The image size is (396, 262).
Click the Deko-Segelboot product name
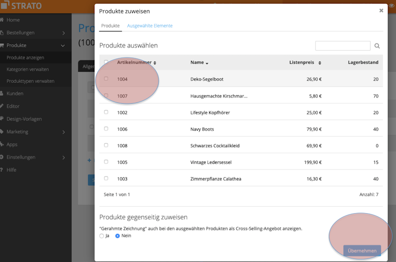tap(207, 79)
